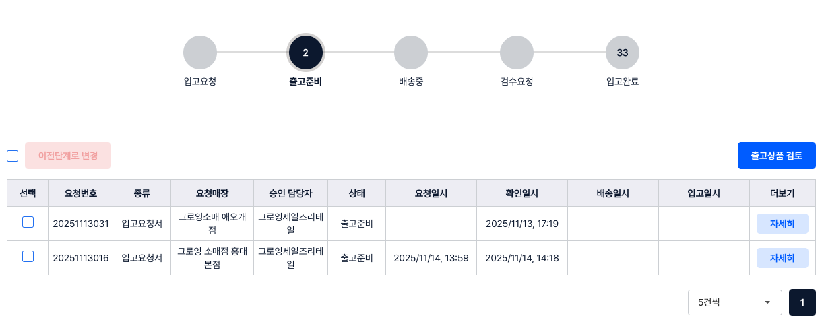824x326 pixels.
Task: Click the 배송중 step circle
Action: coord(411,53)
